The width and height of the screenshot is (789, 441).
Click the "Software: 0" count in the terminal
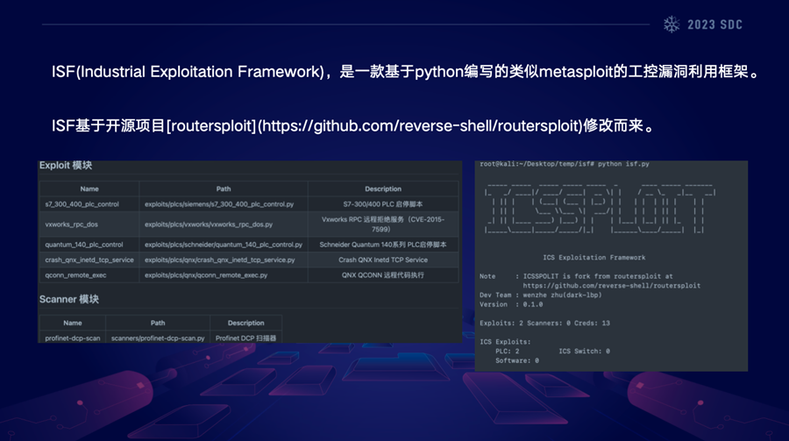click(x=516, y=361)
